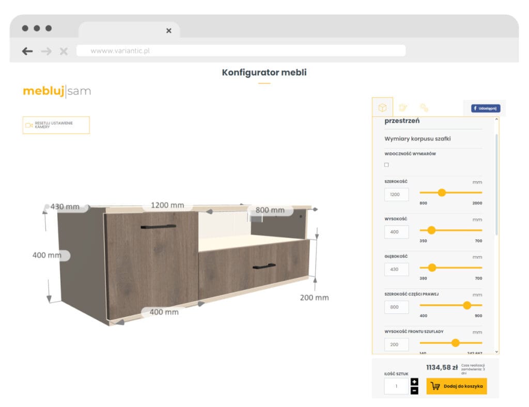Click the plus stepper to increase Ilość Sztuk
The height and width of the screenshot is (407, 529).
[415, 381]
